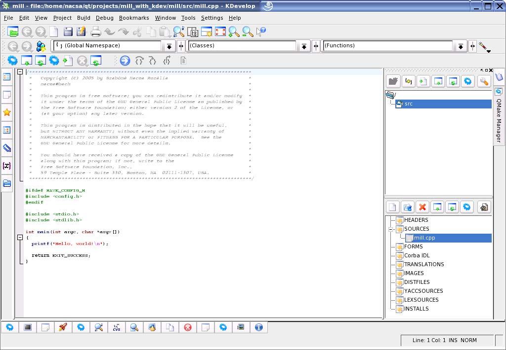
Task: Open the CVS tab in the bottom bar
Action: pos(117,327)
